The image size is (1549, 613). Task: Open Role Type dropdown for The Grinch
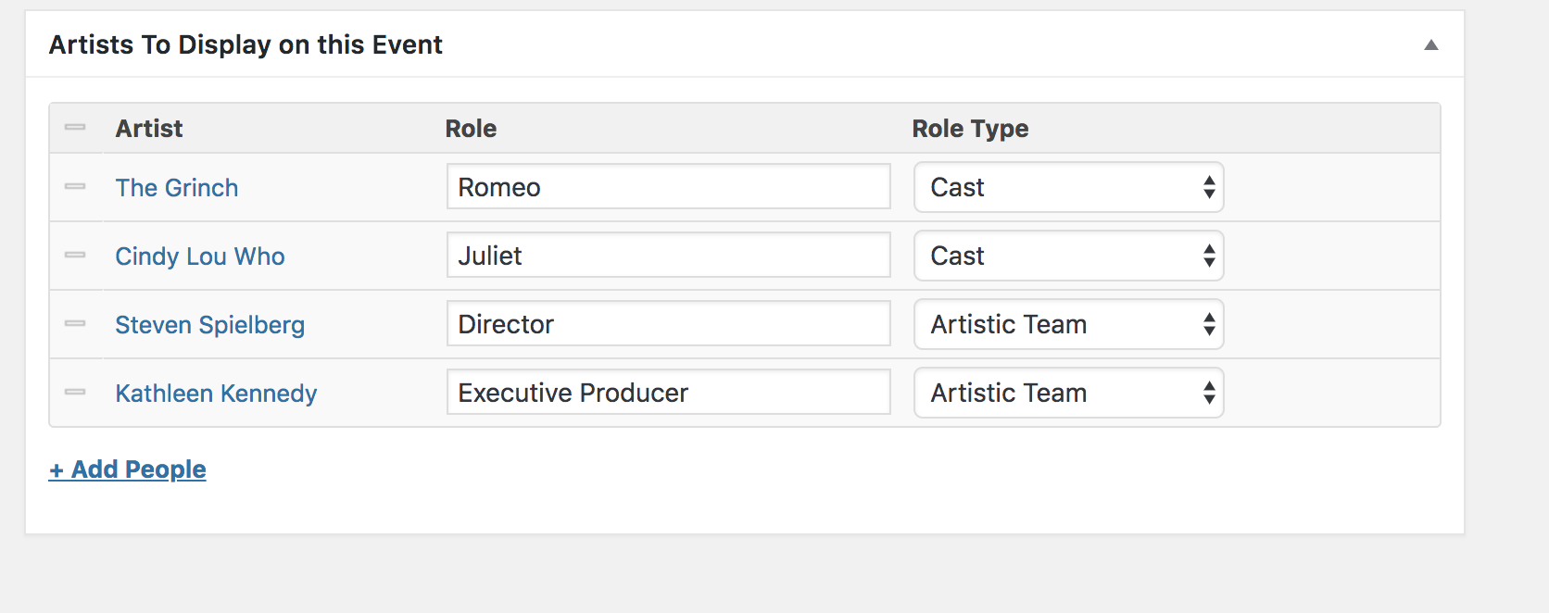(1068, 187)
